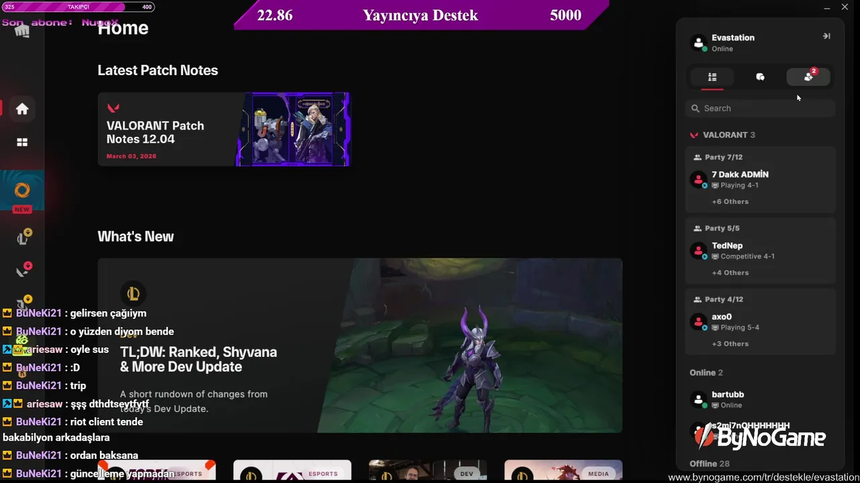860x483 pixels.
Task: Close the Riot Client window
Action: [x=845, y=7]
